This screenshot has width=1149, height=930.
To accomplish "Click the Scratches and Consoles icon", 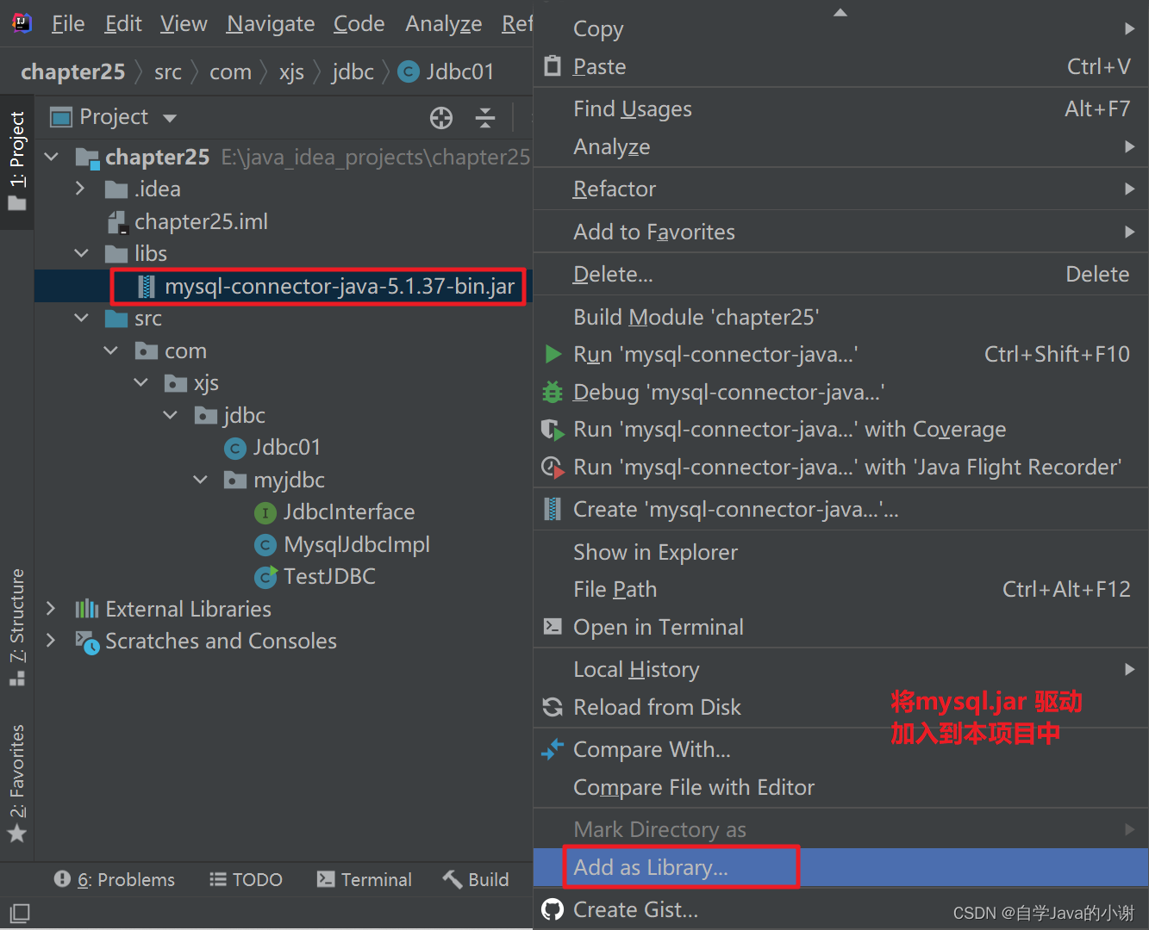I will tap(87, 642).
